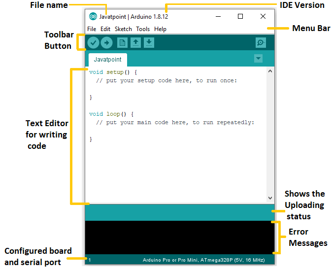
Task: Create a new sketch with the New icon
Action: coord(122,42)
